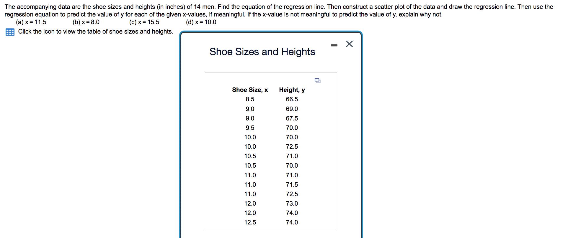Click the shoe size value 10.5
Screen dimensions: 568x238
[x=250, y=156]
